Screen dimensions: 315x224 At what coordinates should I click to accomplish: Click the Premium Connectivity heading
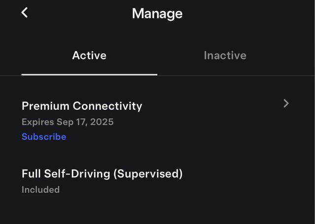[x=82, y=106]
